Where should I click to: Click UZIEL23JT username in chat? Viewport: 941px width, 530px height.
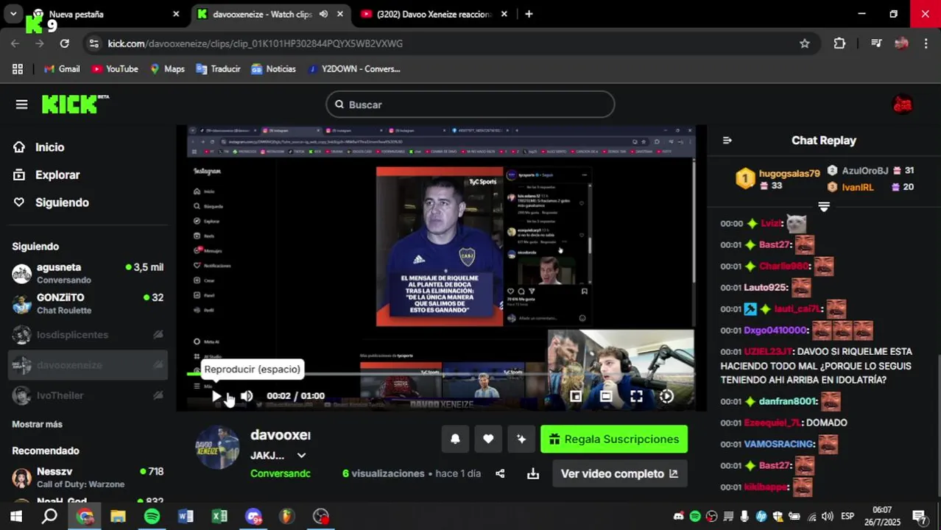coord(768,352)
